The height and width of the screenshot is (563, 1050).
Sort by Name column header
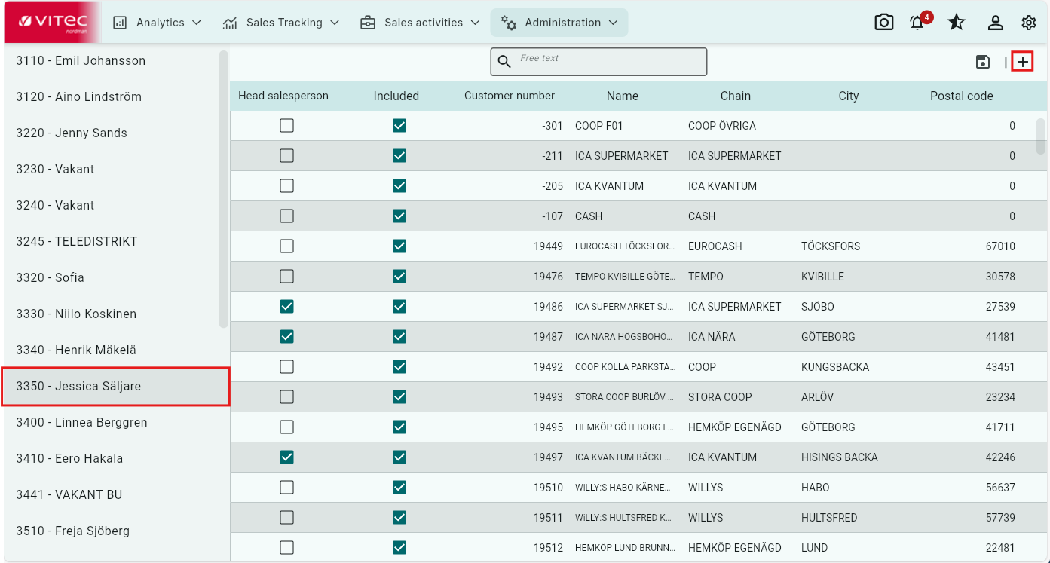[623, 96]
